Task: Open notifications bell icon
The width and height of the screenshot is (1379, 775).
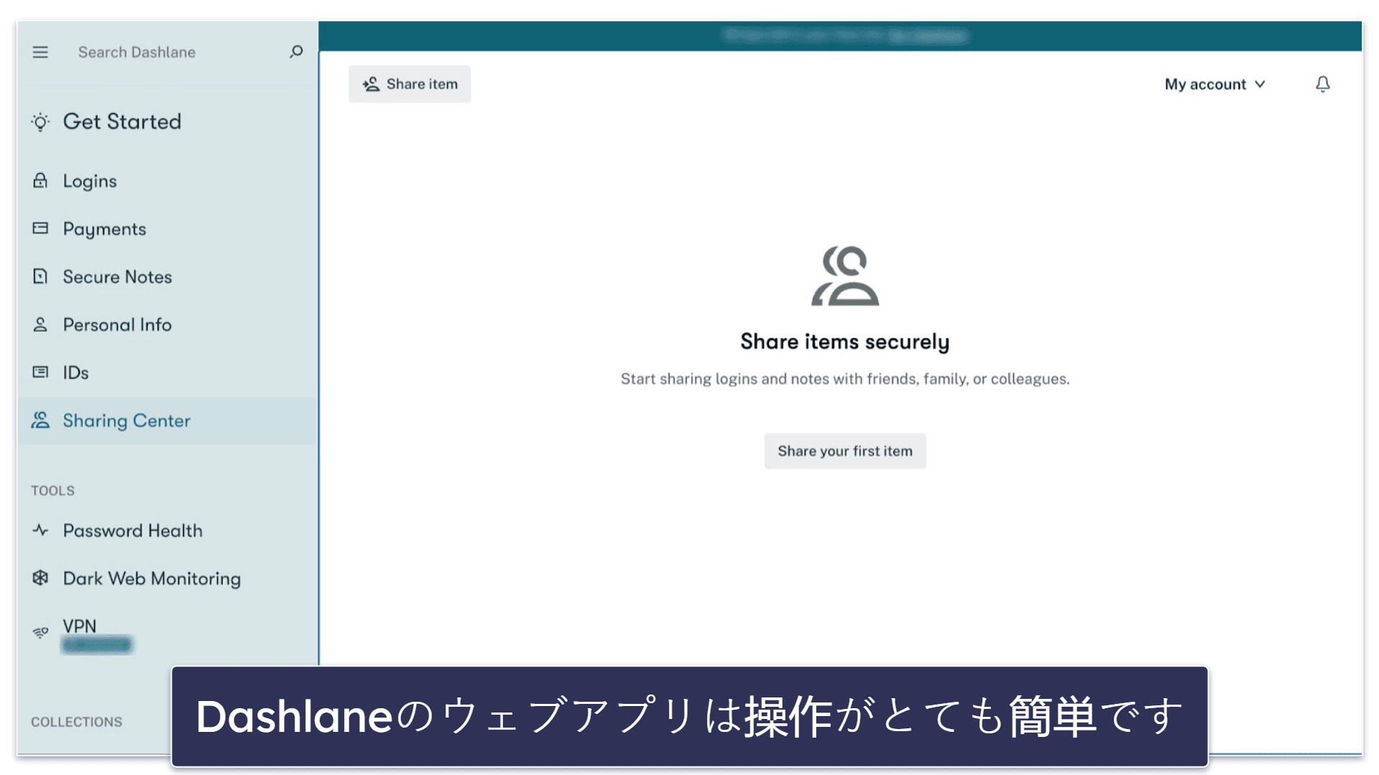Action: 1323,84
